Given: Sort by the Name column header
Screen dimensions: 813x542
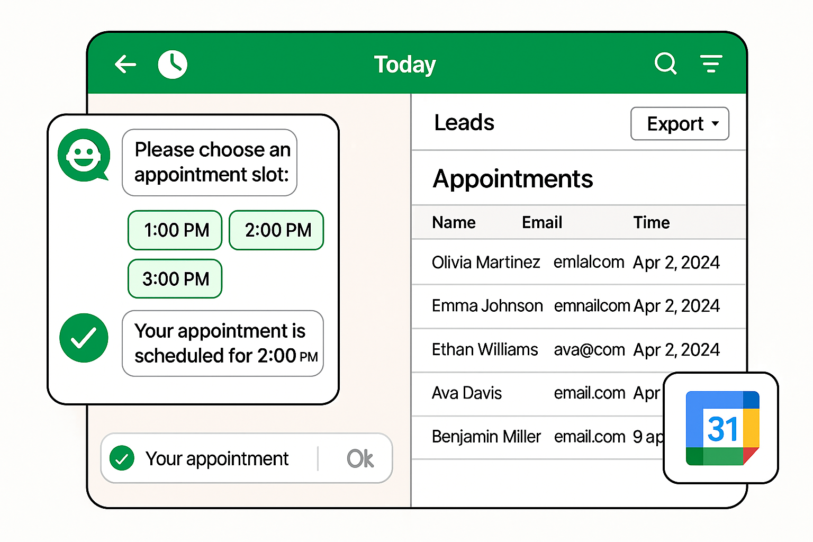Looking at the screenshot, I should 454,222.
